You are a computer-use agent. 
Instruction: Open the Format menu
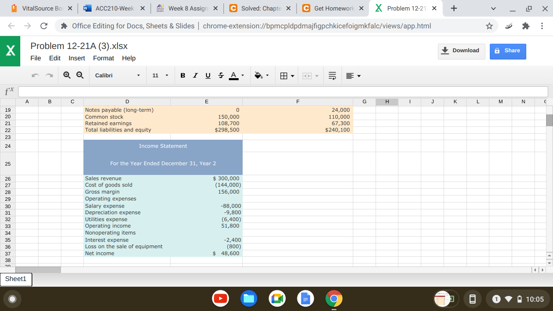103,58
